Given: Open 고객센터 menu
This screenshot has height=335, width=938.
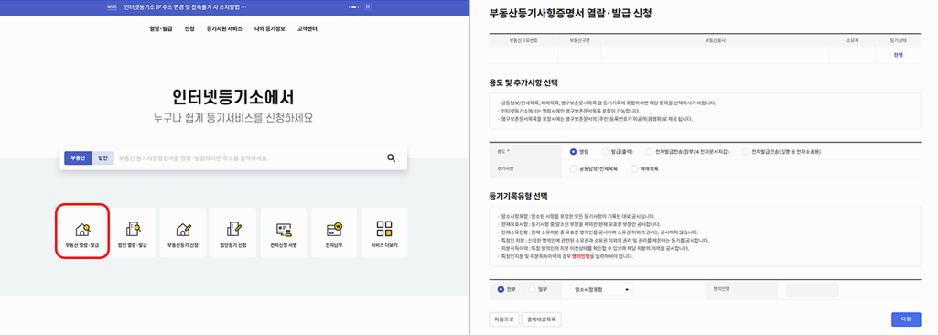Looking at the screenshot, I should pos(307,28).
